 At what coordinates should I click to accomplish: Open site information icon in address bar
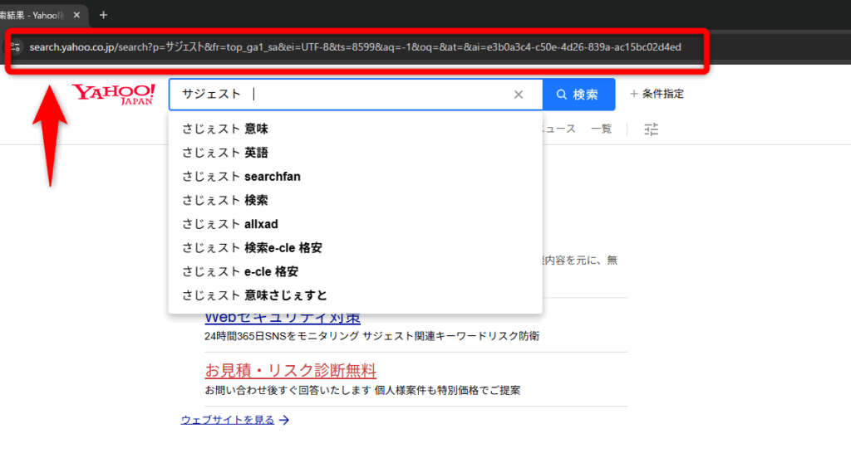pos(15,47)
